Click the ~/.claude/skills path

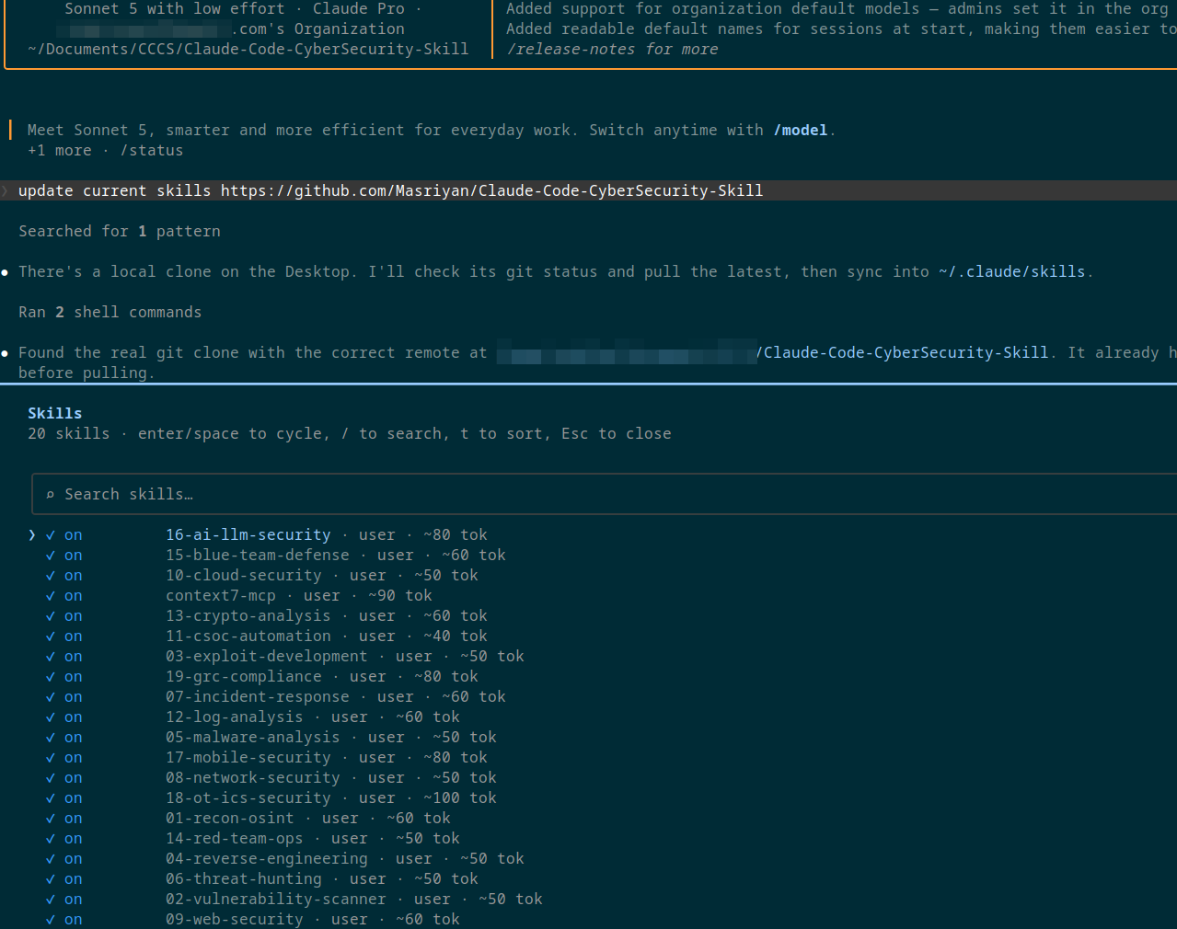pos(1012,272)
